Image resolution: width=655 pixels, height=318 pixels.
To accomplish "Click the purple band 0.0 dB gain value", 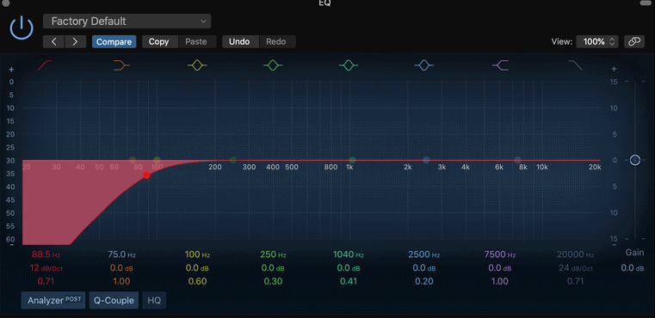I will click(500, 268).
